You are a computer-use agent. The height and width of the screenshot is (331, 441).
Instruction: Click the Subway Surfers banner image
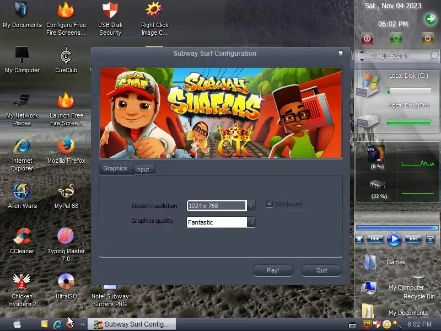pyautogui.click(x=221, y=113)
